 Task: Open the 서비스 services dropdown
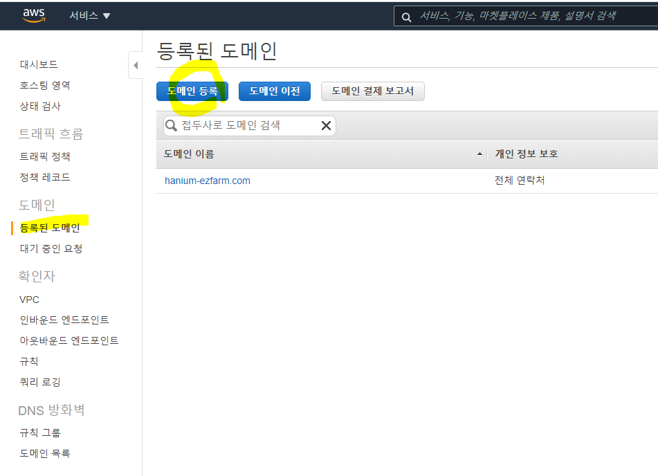click(x=89, y=15)
